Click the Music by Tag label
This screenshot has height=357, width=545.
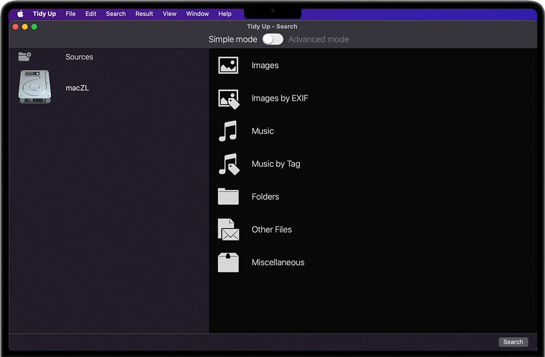(x=276, y=164)
